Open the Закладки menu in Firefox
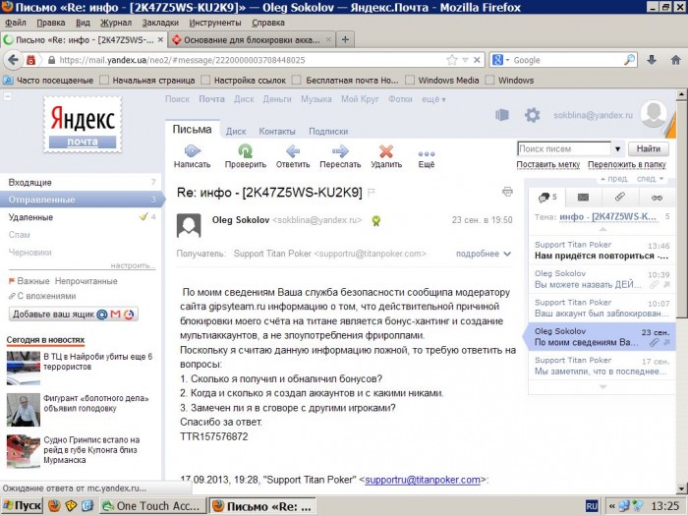This screenshot has width=688, height=516. click(x=159, y=21)
